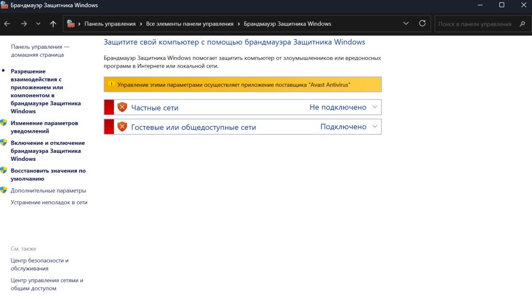Open Включение и отключение брандмауэра Защитника Windows
The image size is (532, 299).
click(47, 150)
